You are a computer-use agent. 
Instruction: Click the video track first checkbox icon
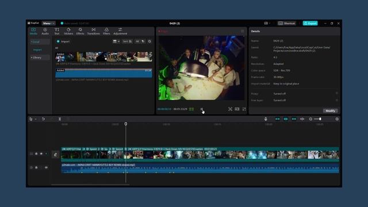click(x=31, y=154)
